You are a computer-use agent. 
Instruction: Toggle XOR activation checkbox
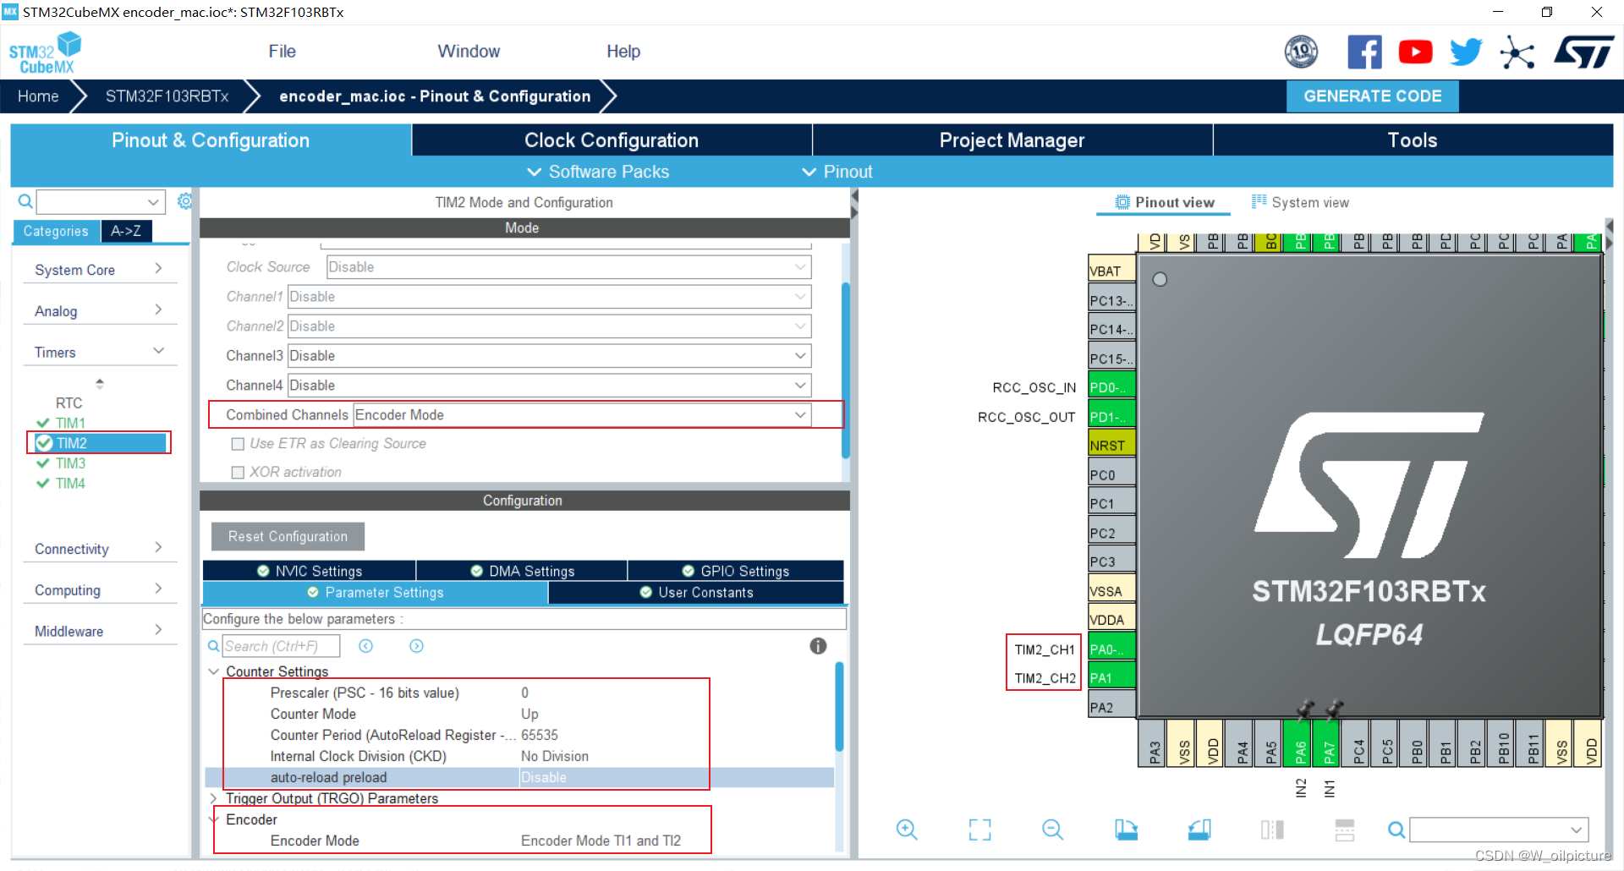[238, 473]
